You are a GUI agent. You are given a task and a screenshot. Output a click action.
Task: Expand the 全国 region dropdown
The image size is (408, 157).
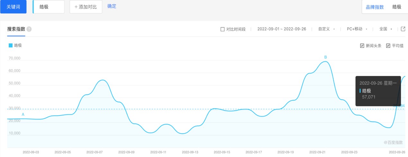tap(386, 29)
